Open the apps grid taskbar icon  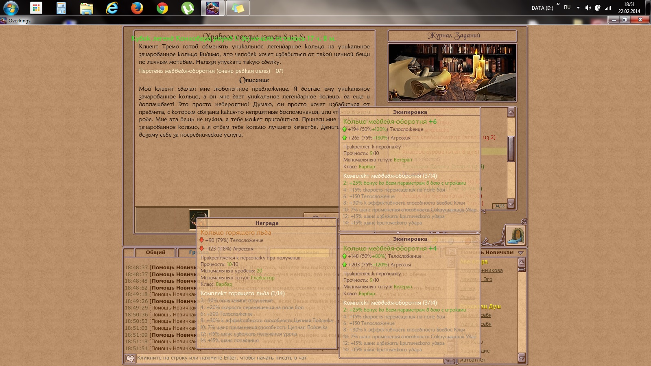(36, 8)
